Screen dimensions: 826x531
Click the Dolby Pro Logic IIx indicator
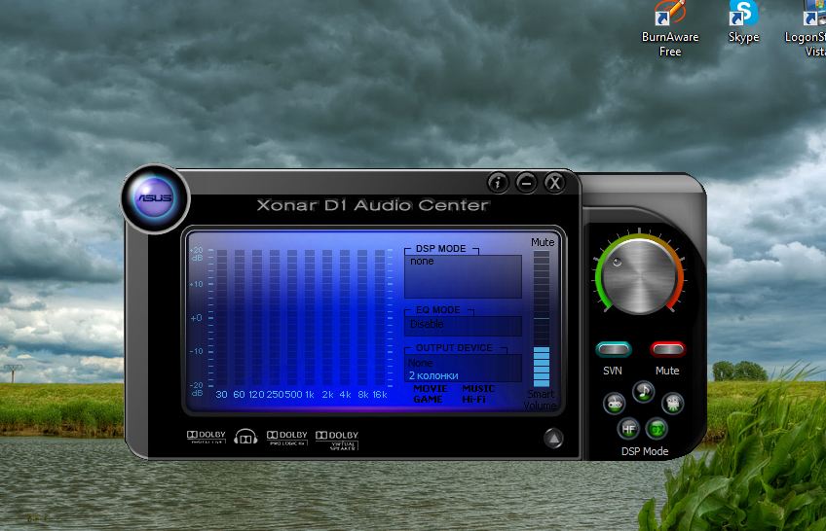[286, 438]
